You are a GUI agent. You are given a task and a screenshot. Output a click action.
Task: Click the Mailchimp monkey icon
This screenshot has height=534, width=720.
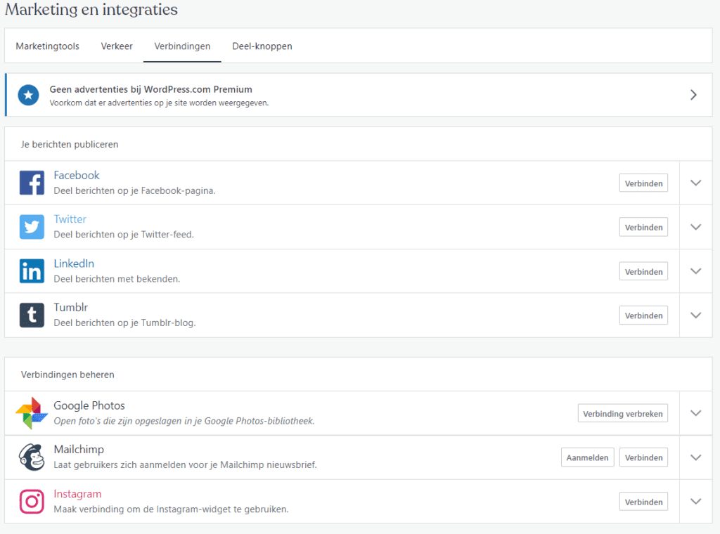click(x=32, y=457)
